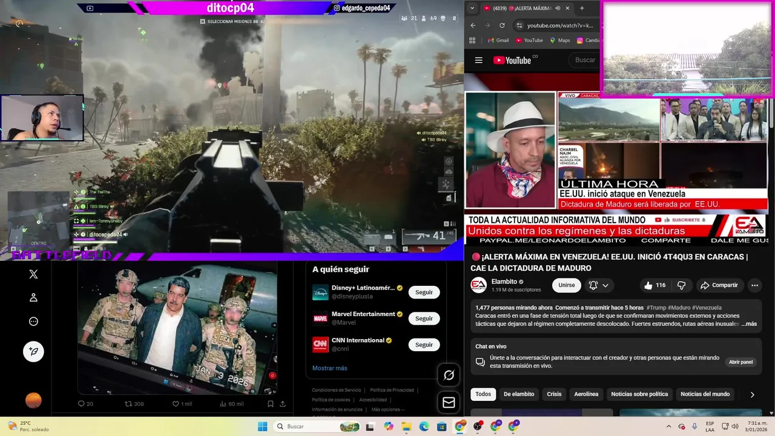Show more filter chips with right arrow
This screenshot has height=436, width=775.
click(753, 395)
